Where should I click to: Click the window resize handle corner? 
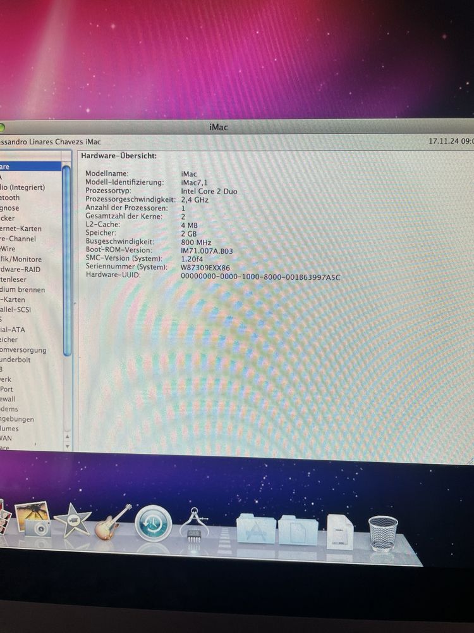(x=470, y=461)
